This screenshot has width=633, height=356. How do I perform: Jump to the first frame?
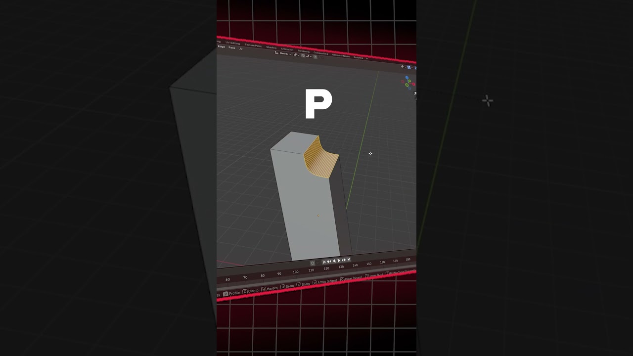(x=324, y=262)
